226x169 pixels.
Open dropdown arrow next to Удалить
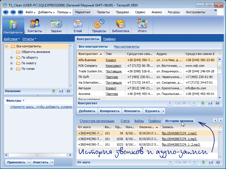coord(163,111)
